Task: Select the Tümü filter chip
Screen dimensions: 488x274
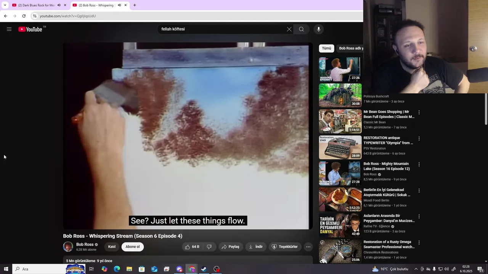Action: 327,48
